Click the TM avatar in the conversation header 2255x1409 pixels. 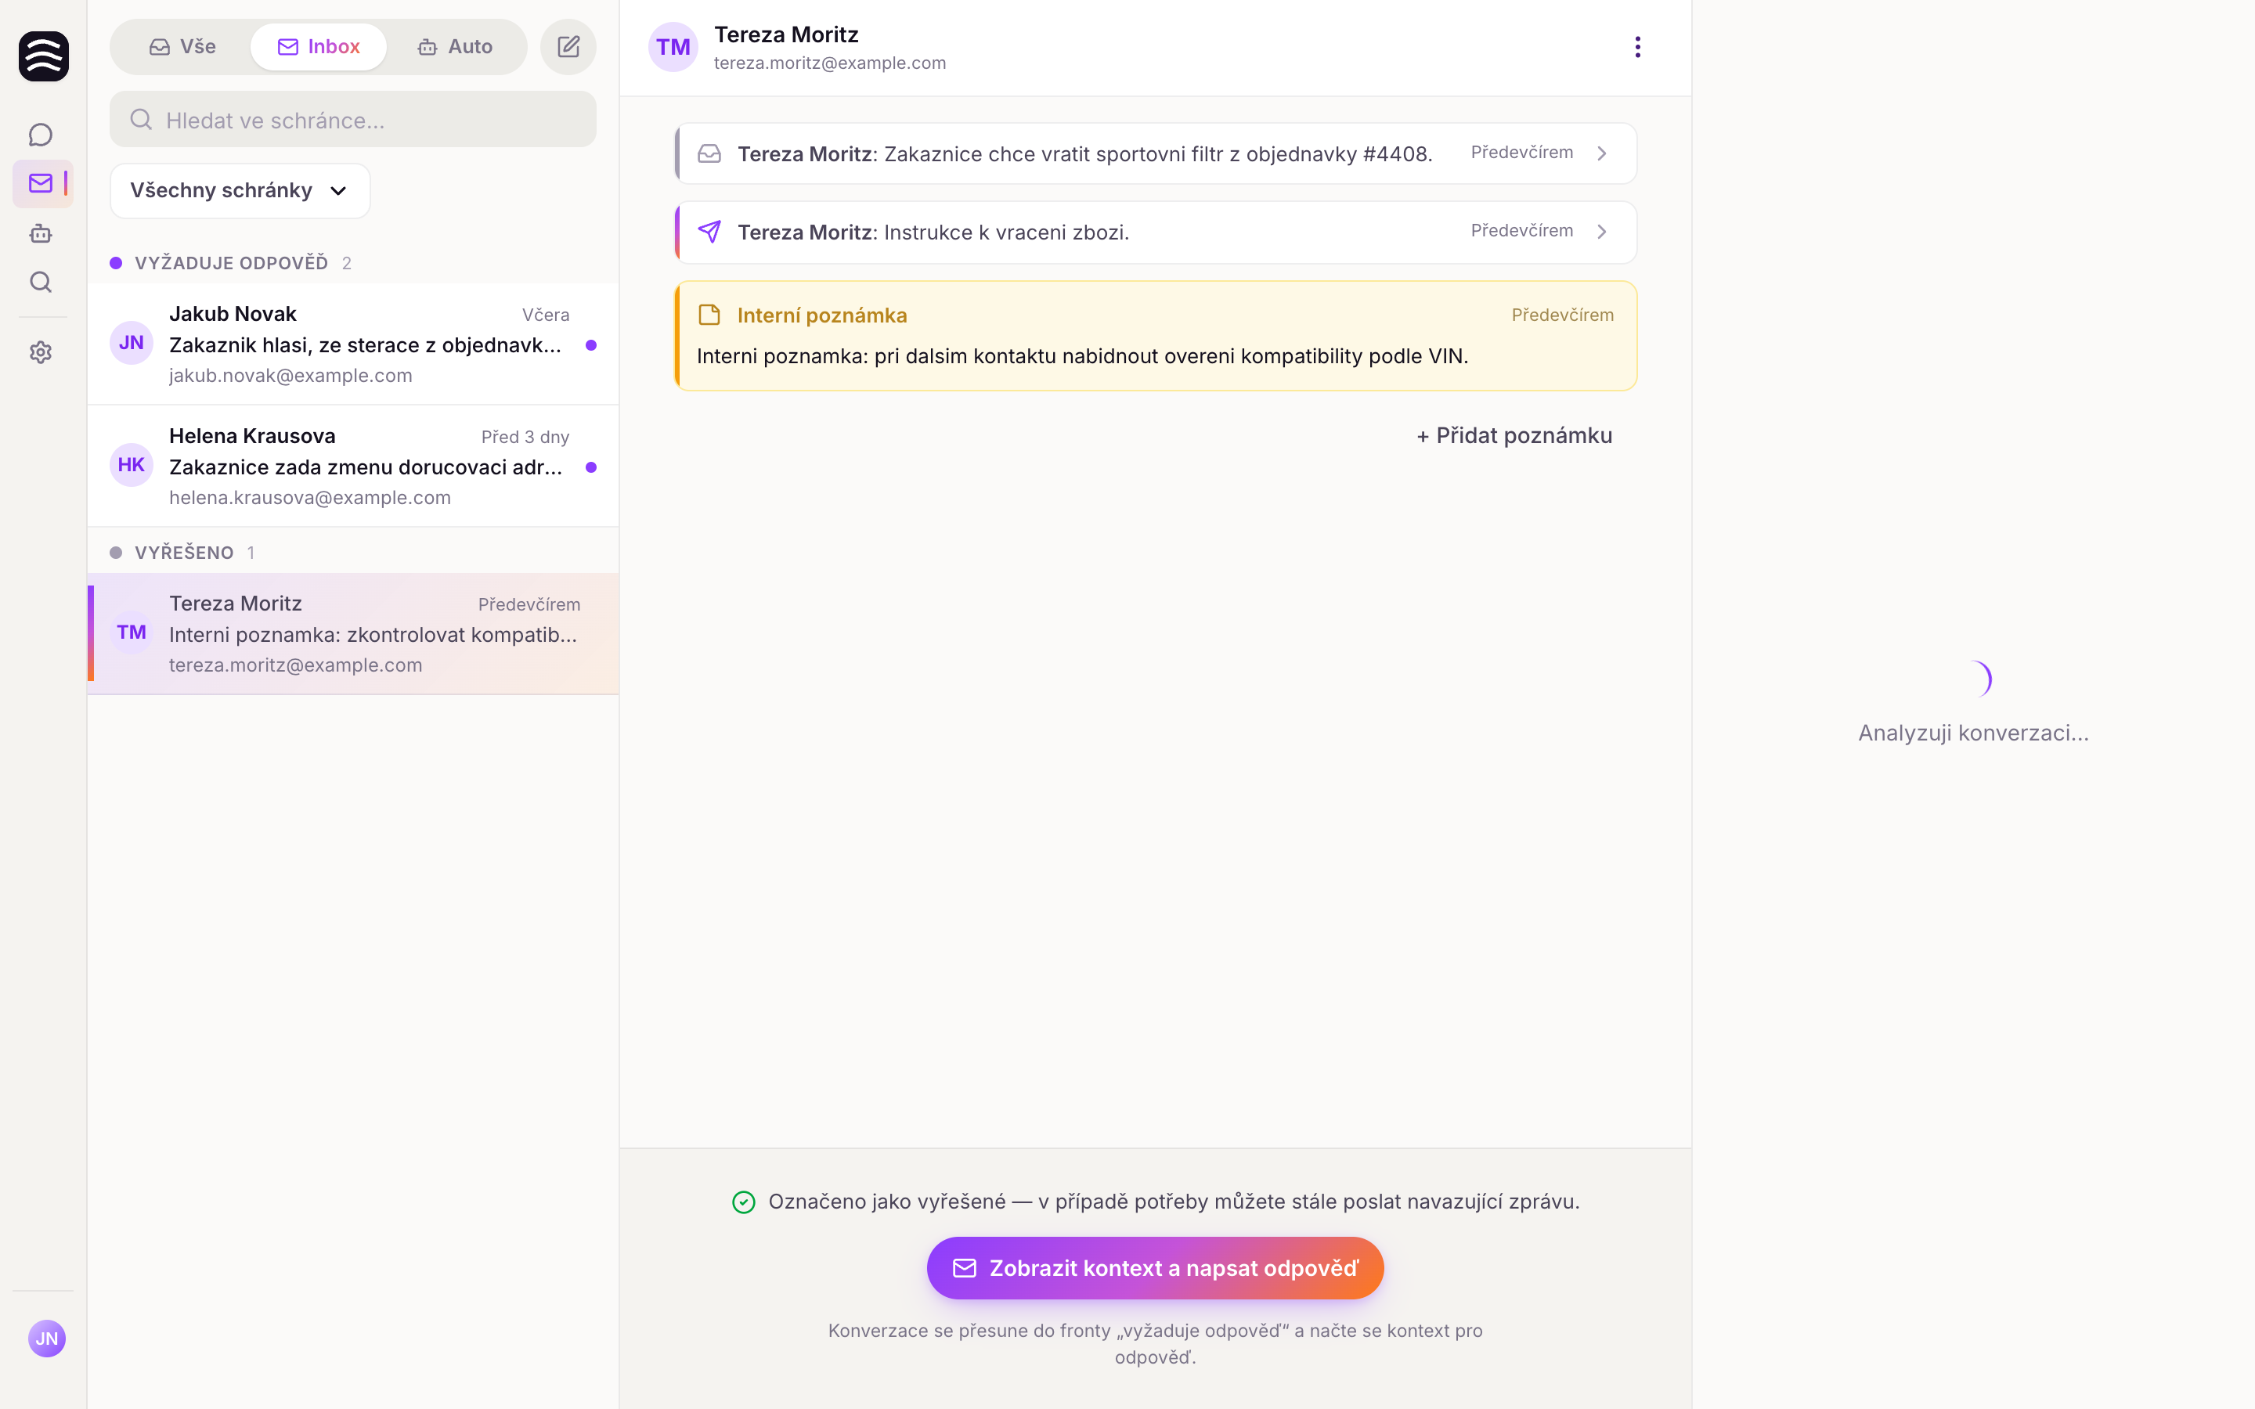pyautogui.click(x=673, y=47)
